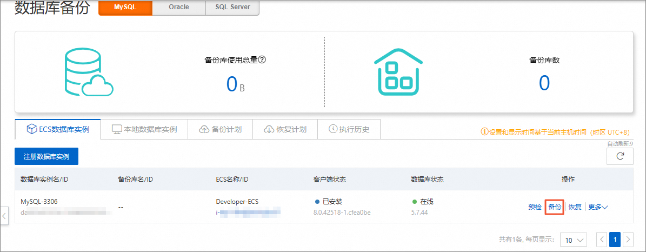Viewport: 646px width, 252px height.
Task: Click the blurred ECS instance ID link
Action: tap(248, 213)
